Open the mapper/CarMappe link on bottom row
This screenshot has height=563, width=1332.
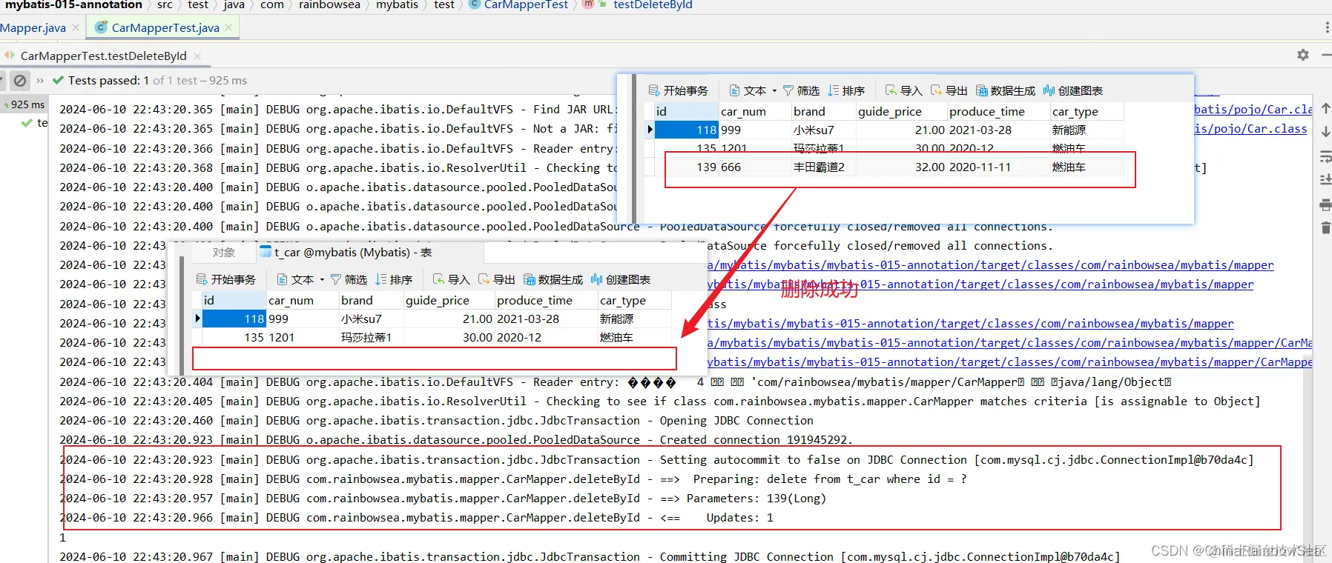(x=1009, y=362)
